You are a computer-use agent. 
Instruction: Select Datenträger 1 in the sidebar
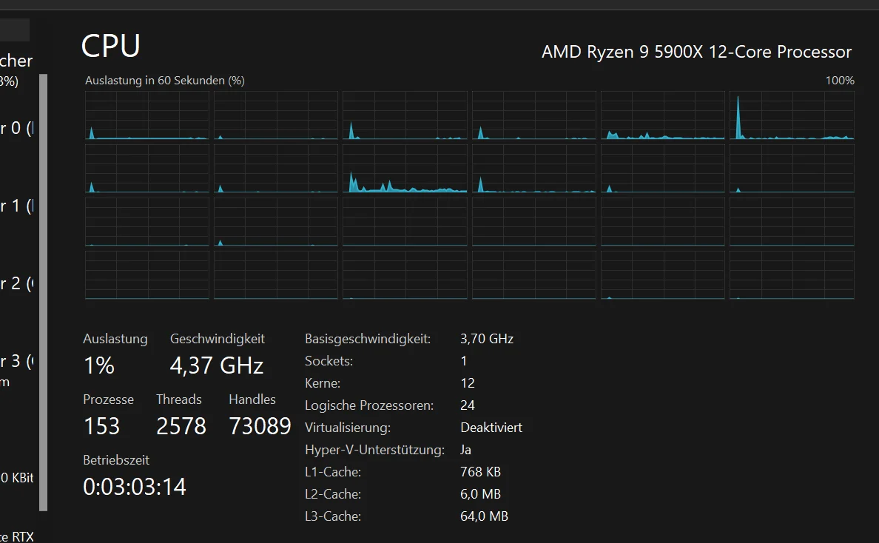17,206
